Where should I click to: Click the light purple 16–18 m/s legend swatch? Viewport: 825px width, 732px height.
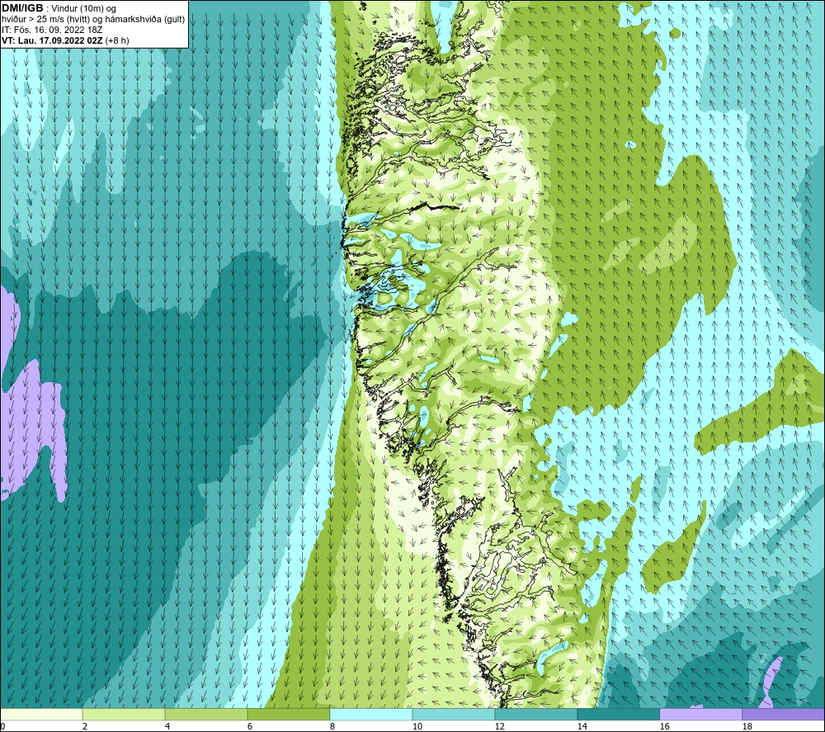click(700, 714)
